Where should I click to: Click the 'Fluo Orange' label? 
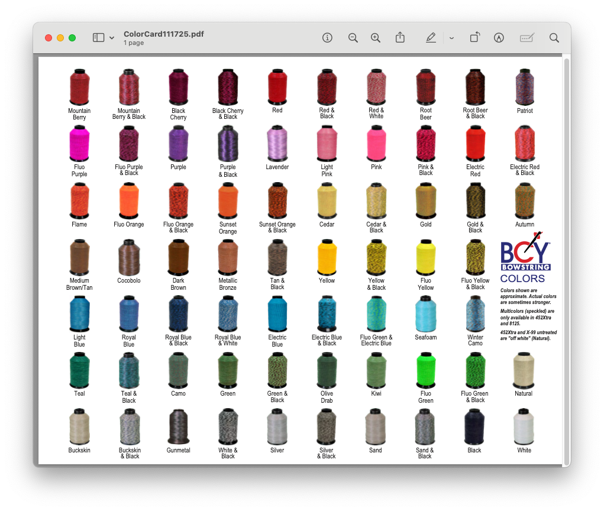pos(128,225)
